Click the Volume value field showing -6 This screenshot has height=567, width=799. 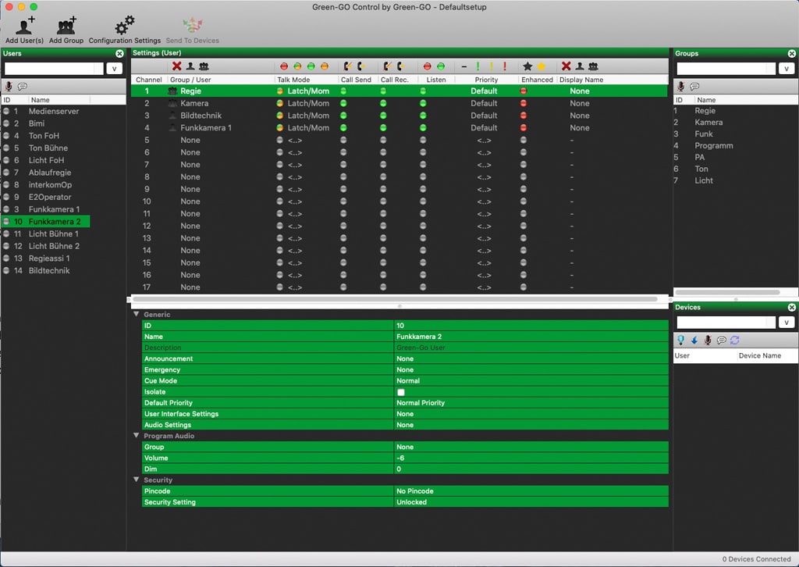pyautogui.click(x=531, y=458)
